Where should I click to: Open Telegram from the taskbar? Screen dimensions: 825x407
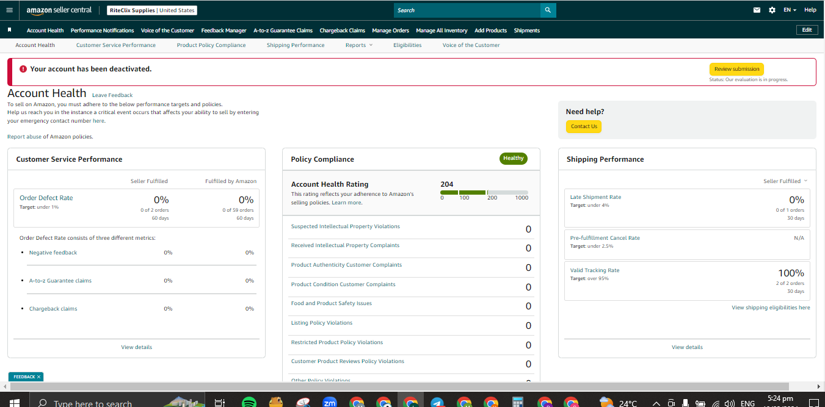437,403
